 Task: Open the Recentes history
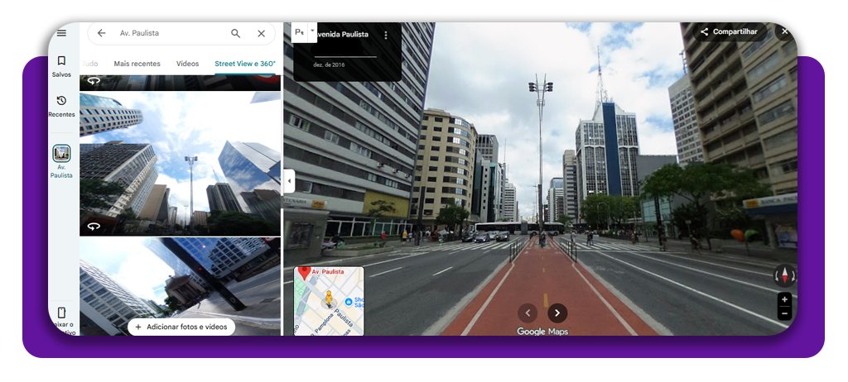pos(61,107)
